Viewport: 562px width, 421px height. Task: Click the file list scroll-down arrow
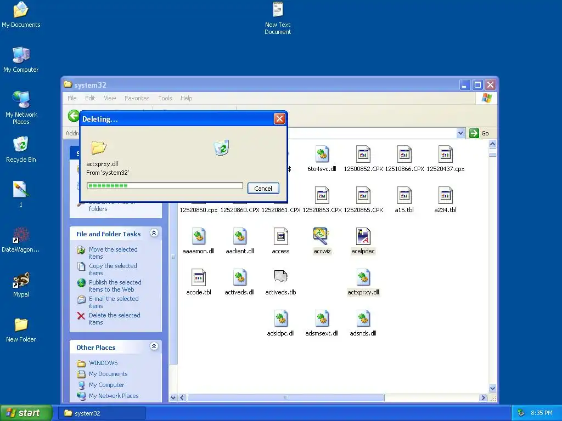coord(492,389)
